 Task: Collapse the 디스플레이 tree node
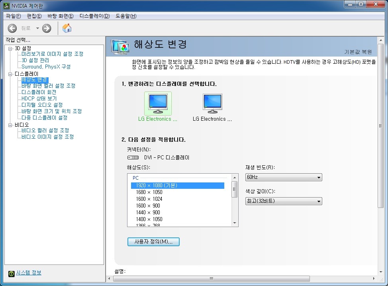(10, 74)
